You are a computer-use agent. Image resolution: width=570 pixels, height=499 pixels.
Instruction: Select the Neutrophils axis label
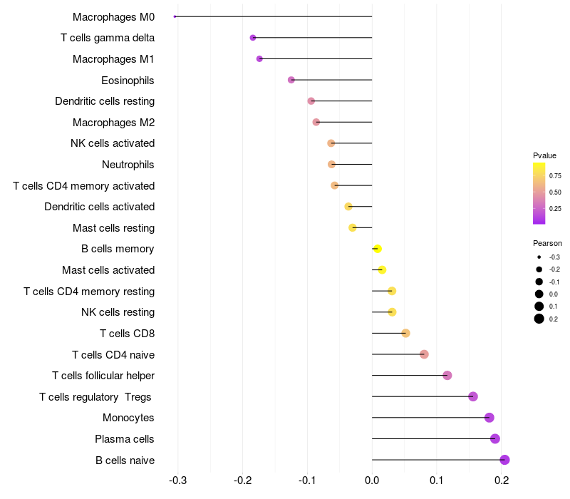click(128, 165)
